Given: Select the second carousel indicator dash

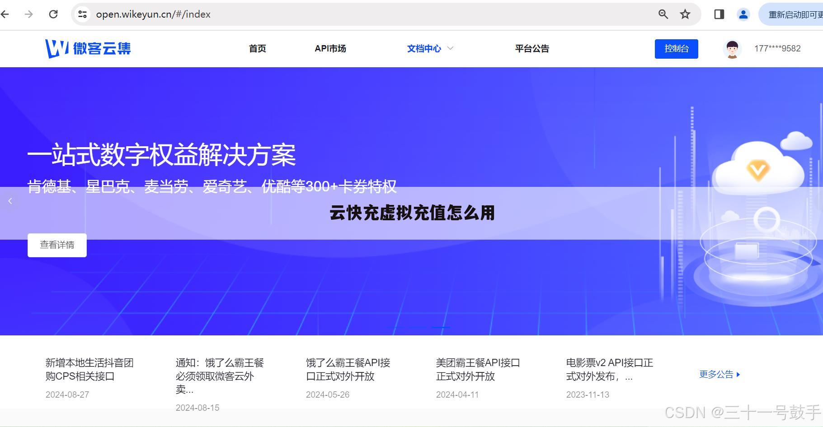Looking at the screenshot, I should point(418,327).
